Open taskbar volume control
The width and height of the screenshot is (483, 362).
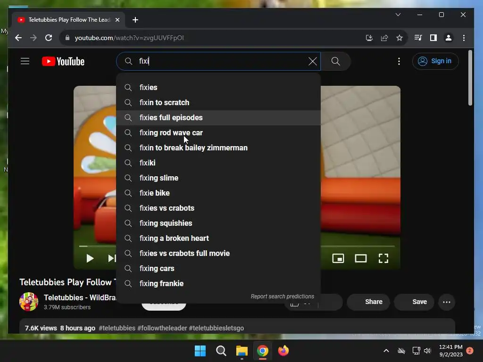(427, 351)
